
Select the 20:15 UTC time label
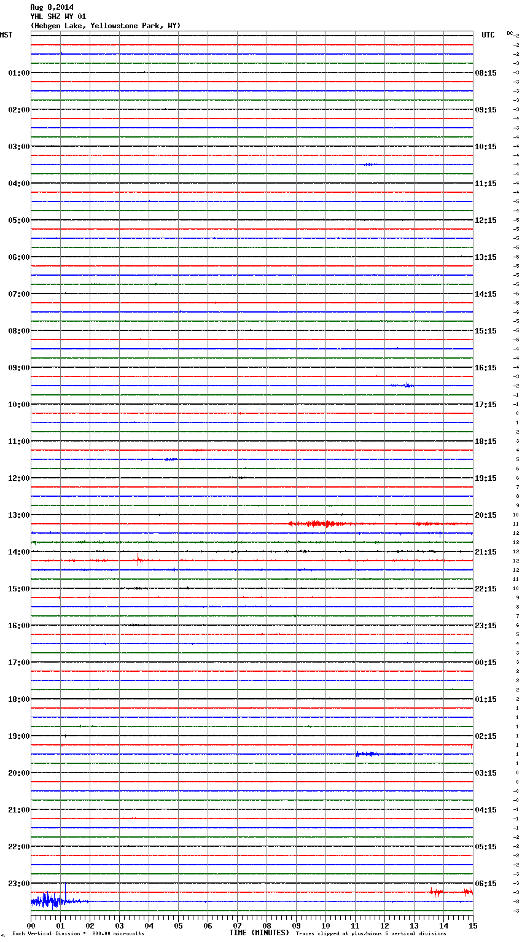click(x=486, y=515)
